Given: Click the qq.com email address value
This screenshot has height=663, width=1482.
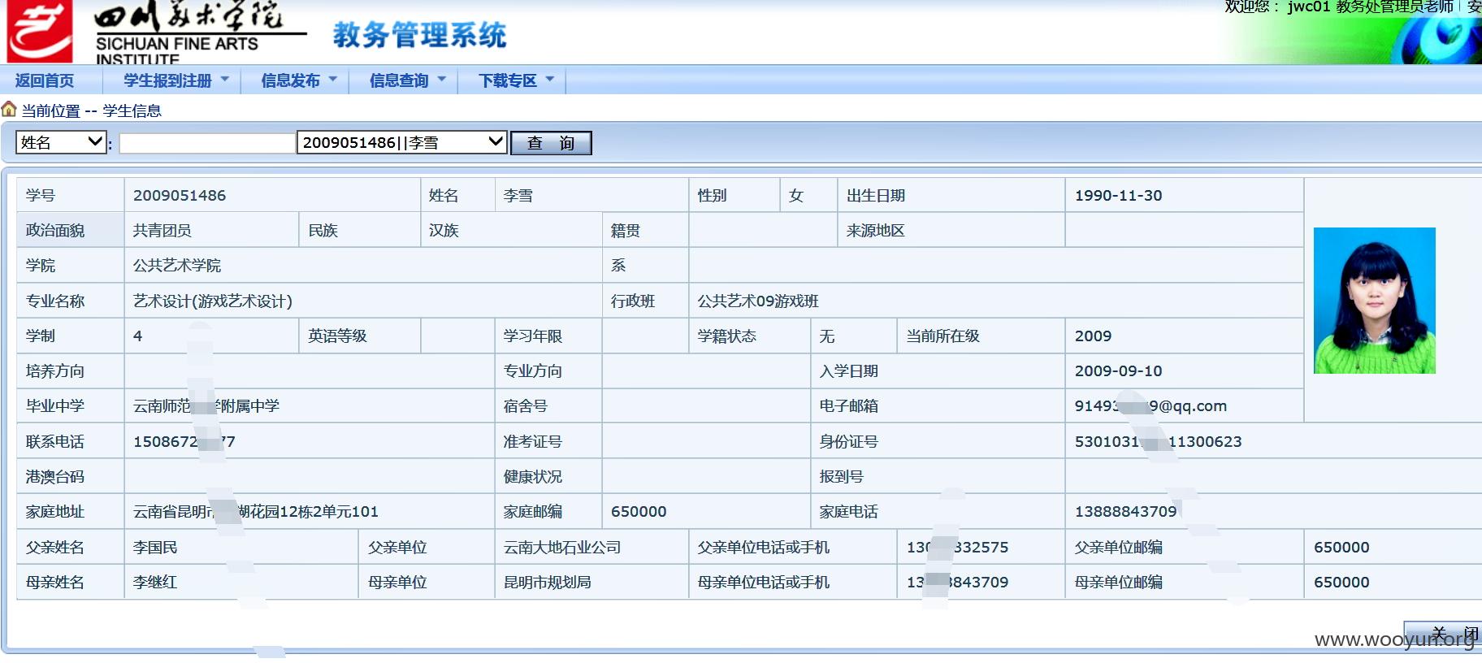Looking at the screenshot, I should [1150, 406].
